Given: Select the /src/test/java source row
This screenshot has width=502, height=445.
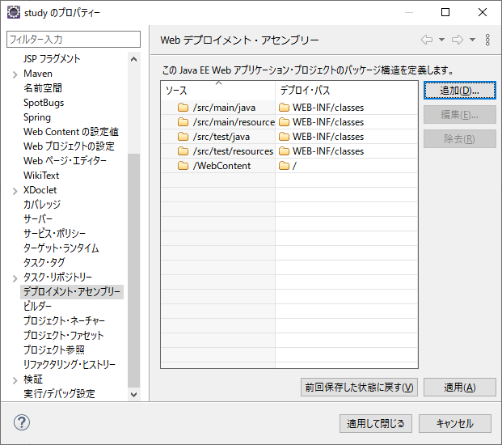Looking at the screenshot, I should pyautogui.click(x=218, y=137).
